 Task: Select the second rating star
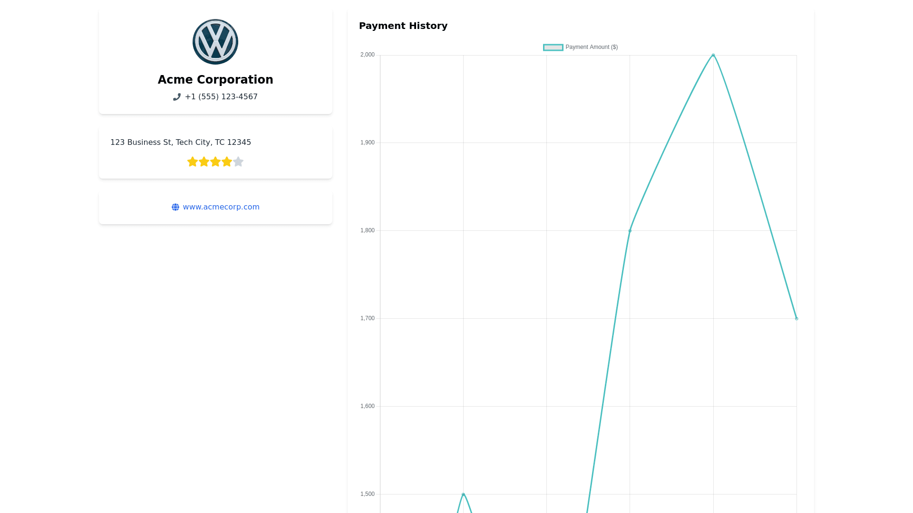pyautogui.click(x=204, y=162)
